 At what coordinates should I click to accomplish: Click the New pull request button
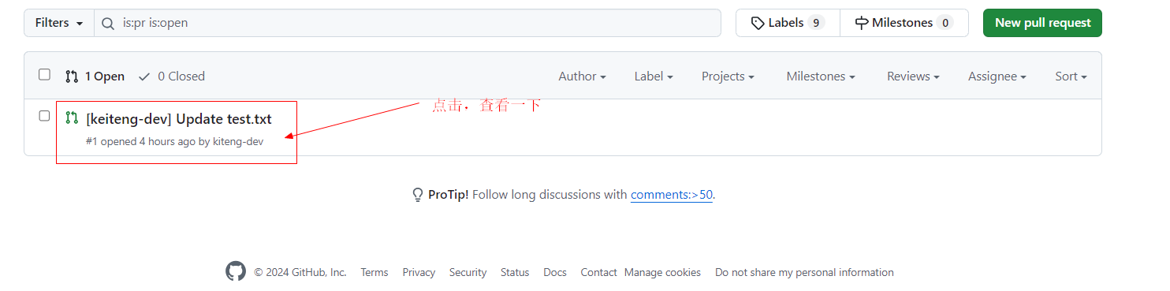[x=1042, y=23]
